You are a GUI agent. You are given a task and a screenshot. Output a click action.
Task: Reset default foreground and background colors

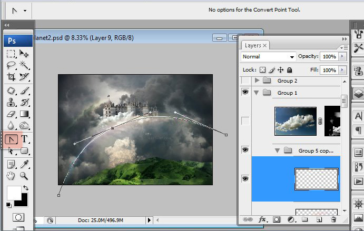[x=8, y=205]
